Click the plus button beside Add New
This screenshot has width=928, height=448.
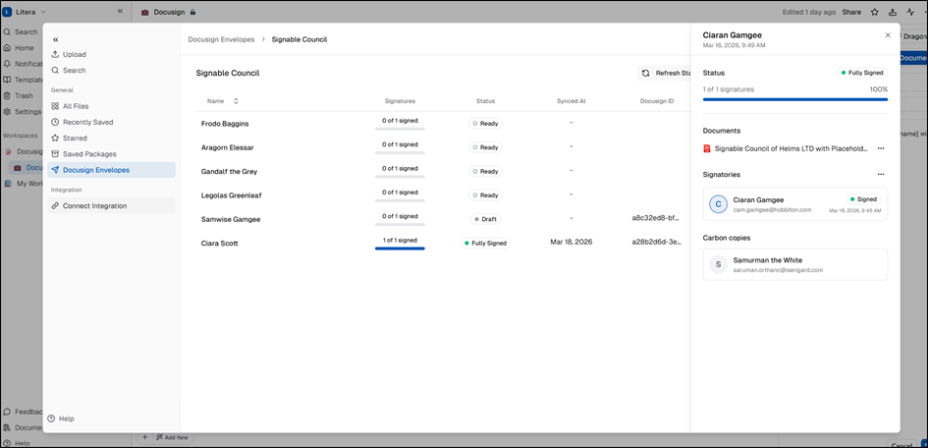(x=144, y=437)
